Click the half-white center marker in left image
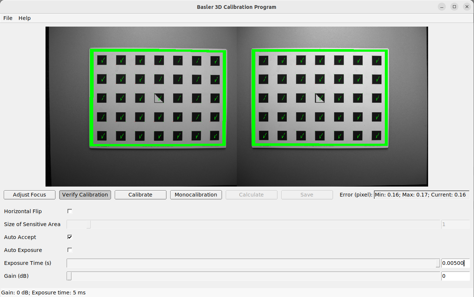Viewport: 474px width, 297px height. click(x=159, y=98)
